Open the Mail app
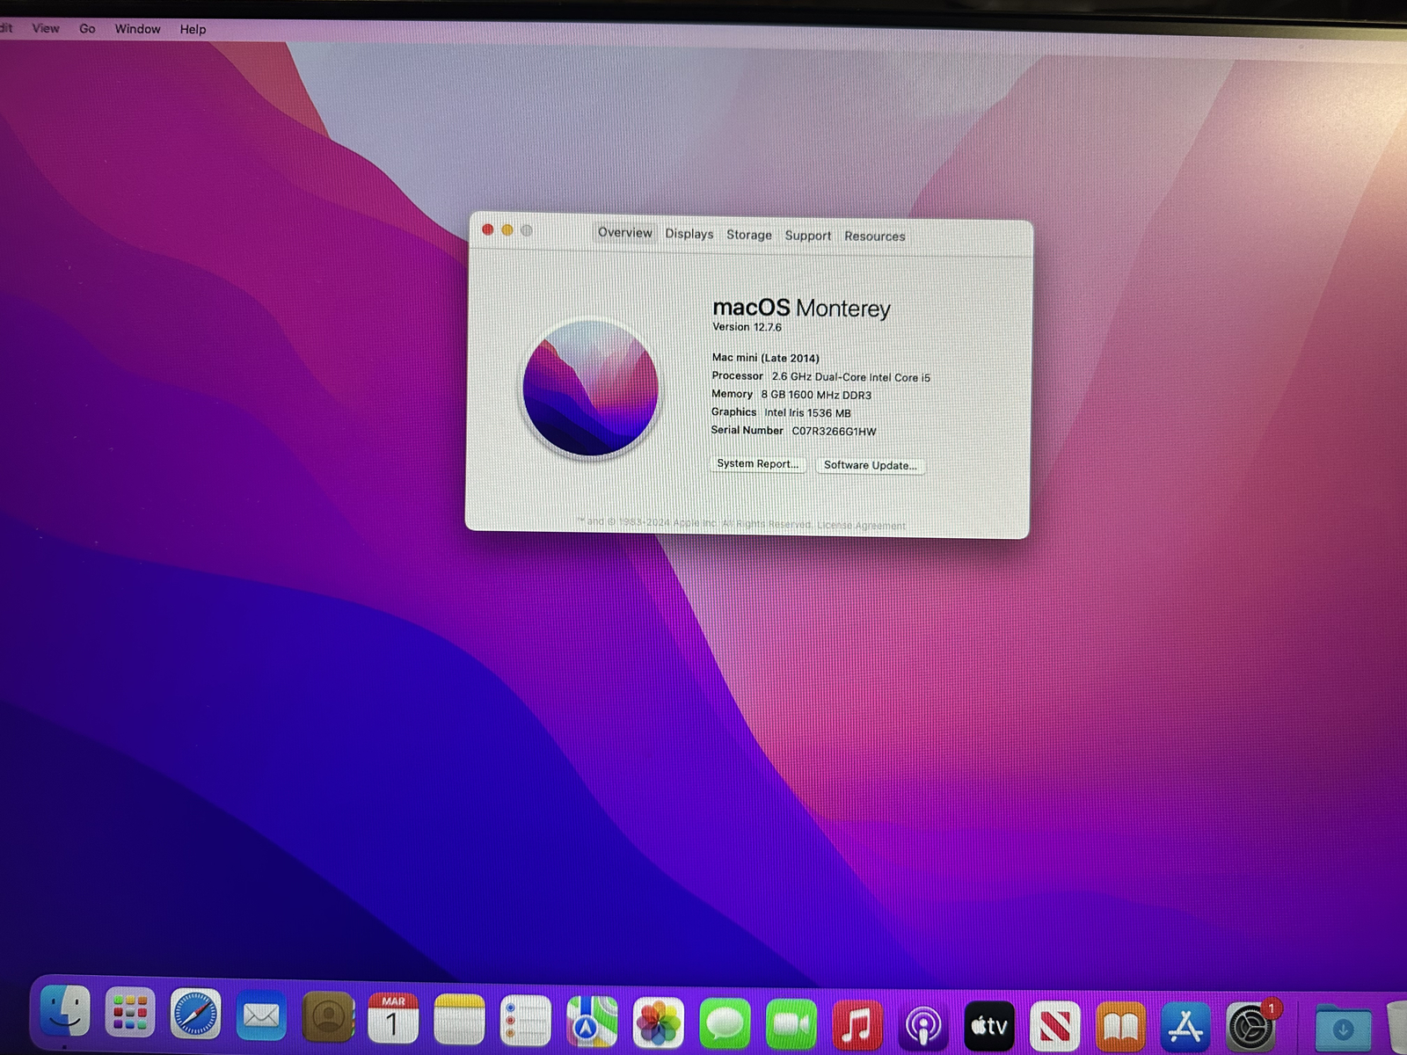Viewport: 1407px width, 1055px height. tap(261, 1016)
